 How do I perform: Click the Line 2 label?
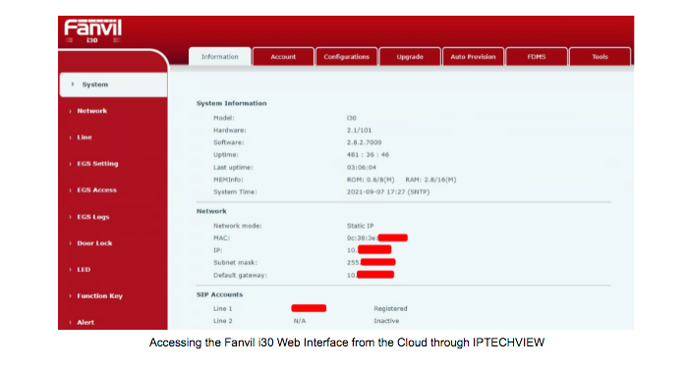222,321
